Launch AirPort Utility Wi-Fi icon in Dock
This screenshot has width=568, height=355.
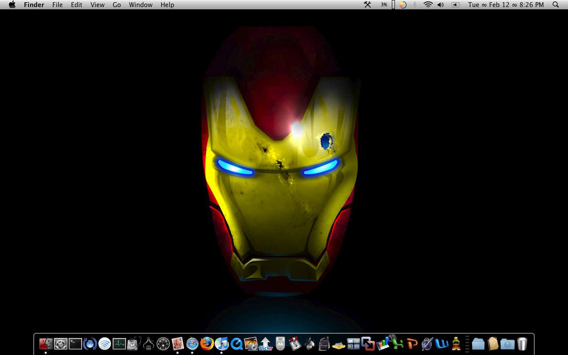(104, 343)
